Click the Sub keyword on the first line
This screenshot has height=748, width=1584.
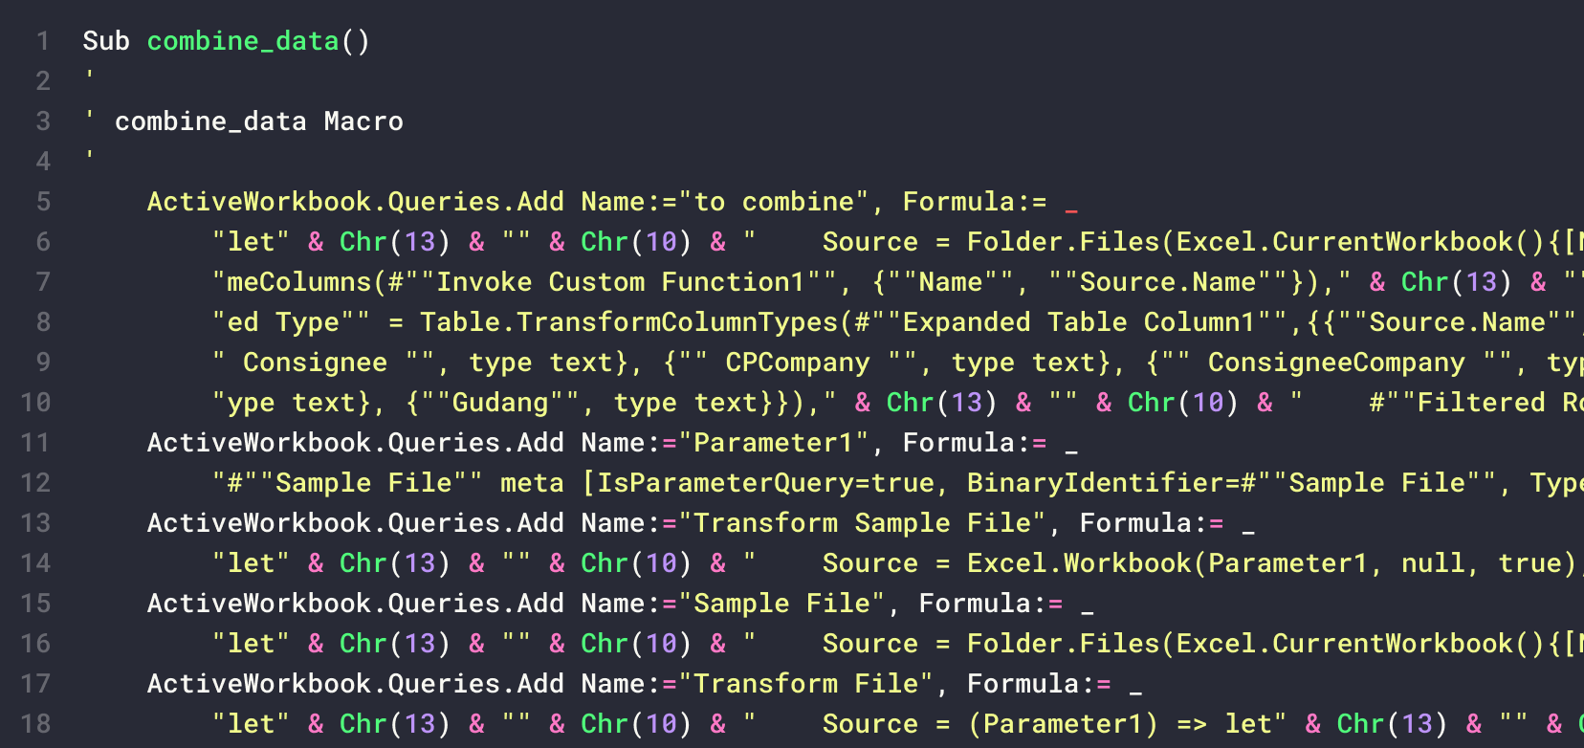point(105,41)
